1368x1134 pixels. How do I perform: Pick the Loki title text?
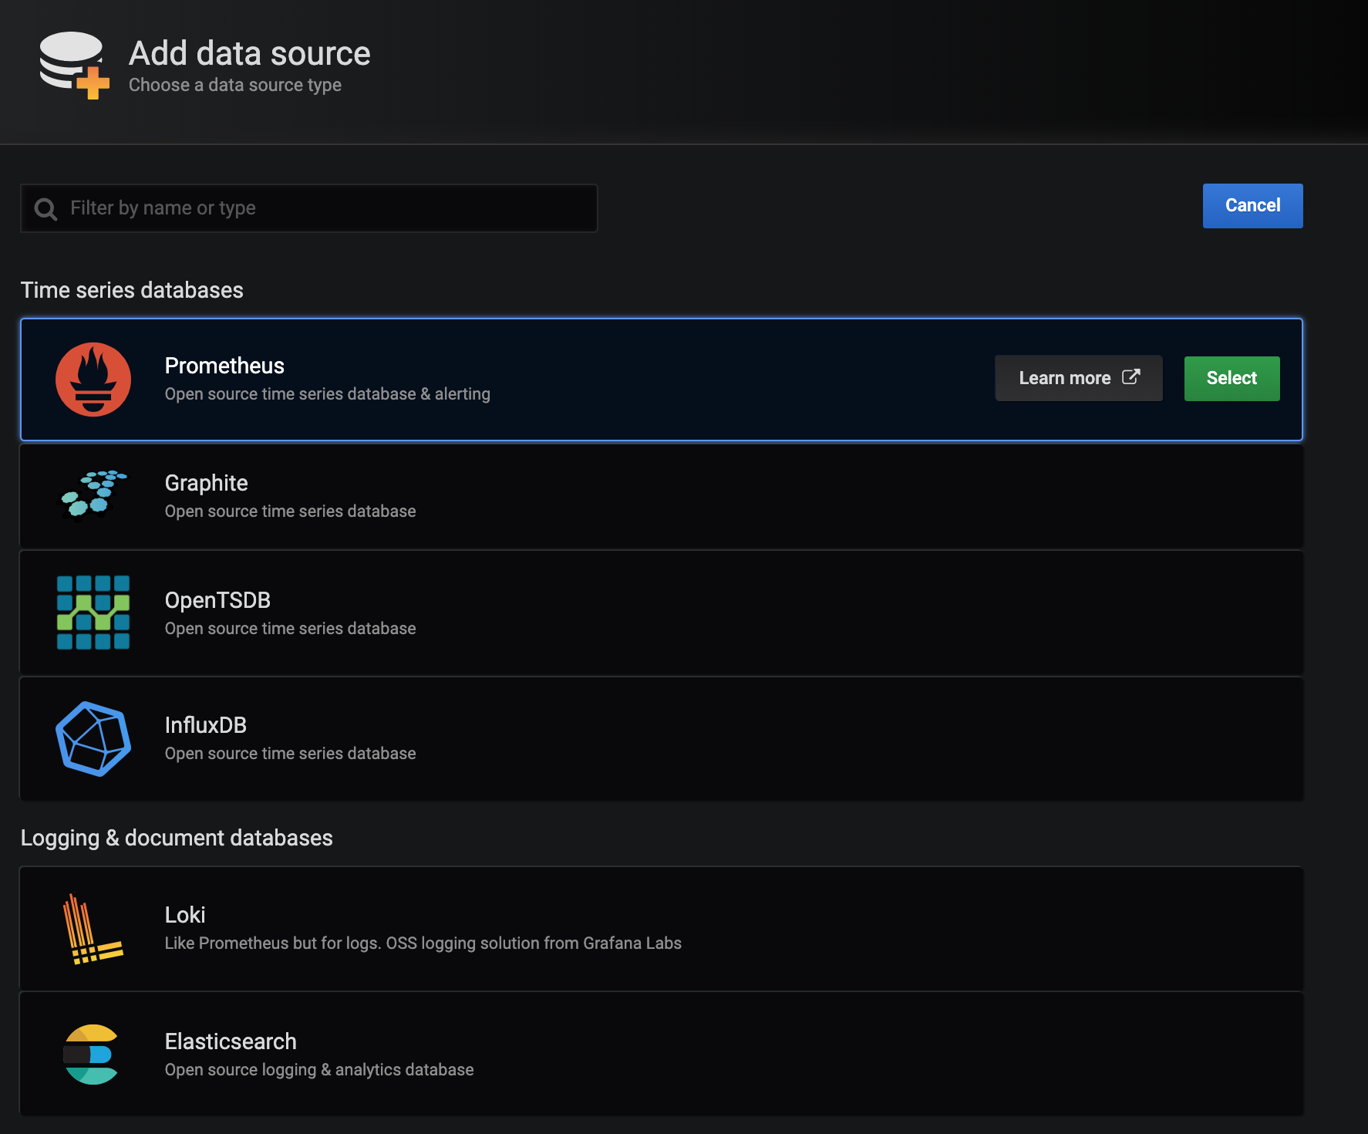pos(185,915)
